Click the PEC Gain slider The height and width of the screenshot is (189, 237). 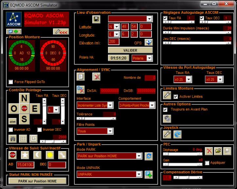[183, 164]
